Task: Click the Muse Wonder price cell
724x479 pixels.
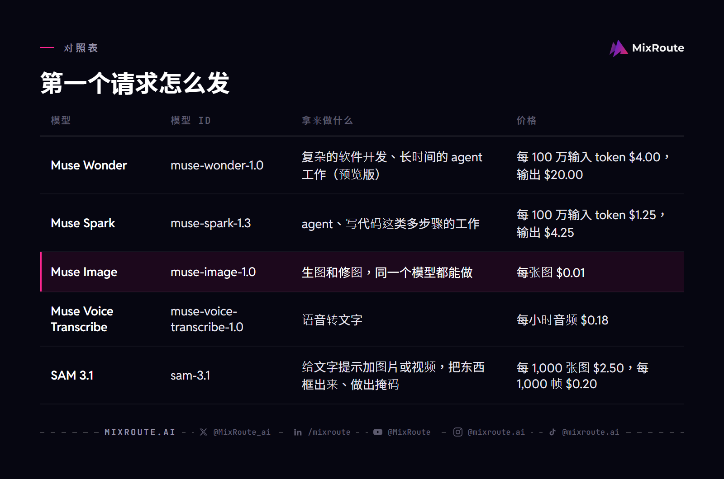Action: tap(593, 165)
